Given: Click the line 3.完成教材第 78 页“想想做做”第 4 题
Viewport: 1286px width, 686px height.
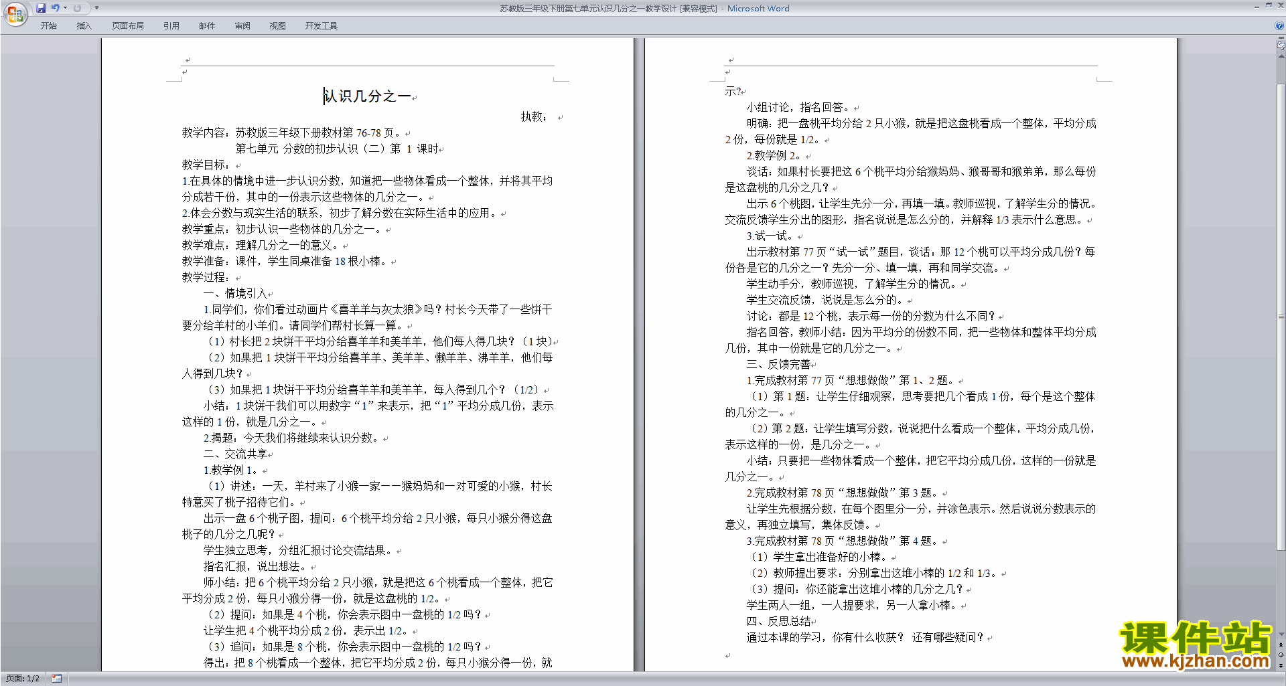Looking at the screenshot, I should (843, 541).
